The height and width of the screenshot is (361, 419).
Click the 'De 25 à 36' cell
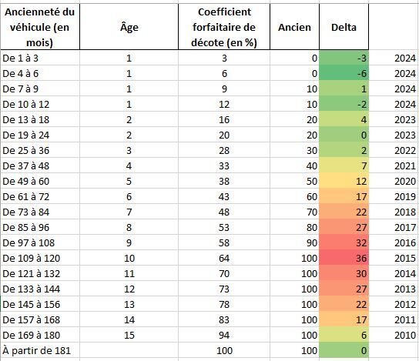click(40, 150)
